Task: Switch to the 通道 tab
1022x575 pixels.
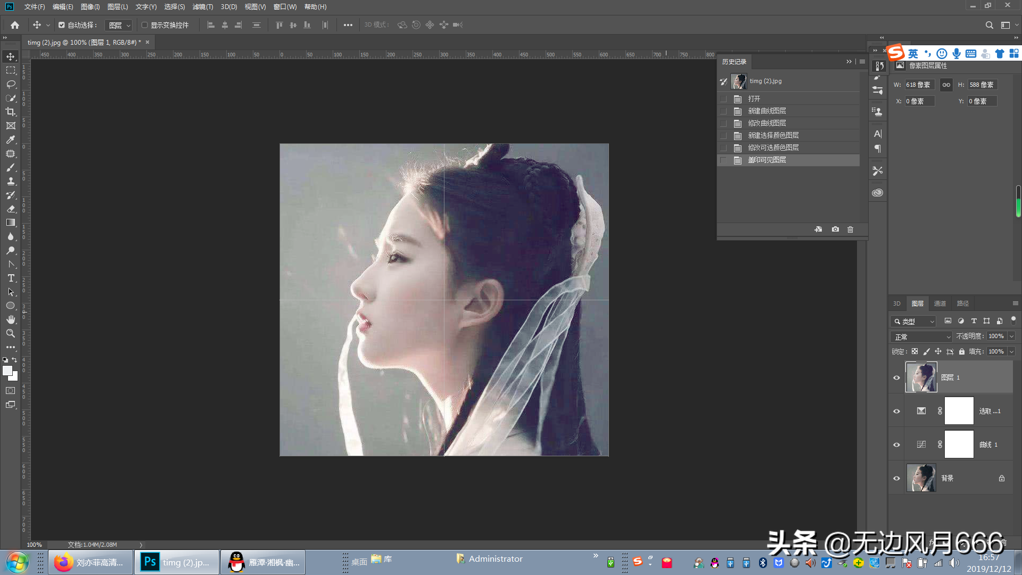Action: pyautogui.click(x=939, y=303)
